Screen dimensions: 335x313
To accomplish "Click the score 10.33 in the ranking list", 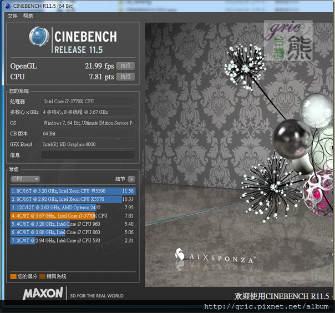I will 128,199.
